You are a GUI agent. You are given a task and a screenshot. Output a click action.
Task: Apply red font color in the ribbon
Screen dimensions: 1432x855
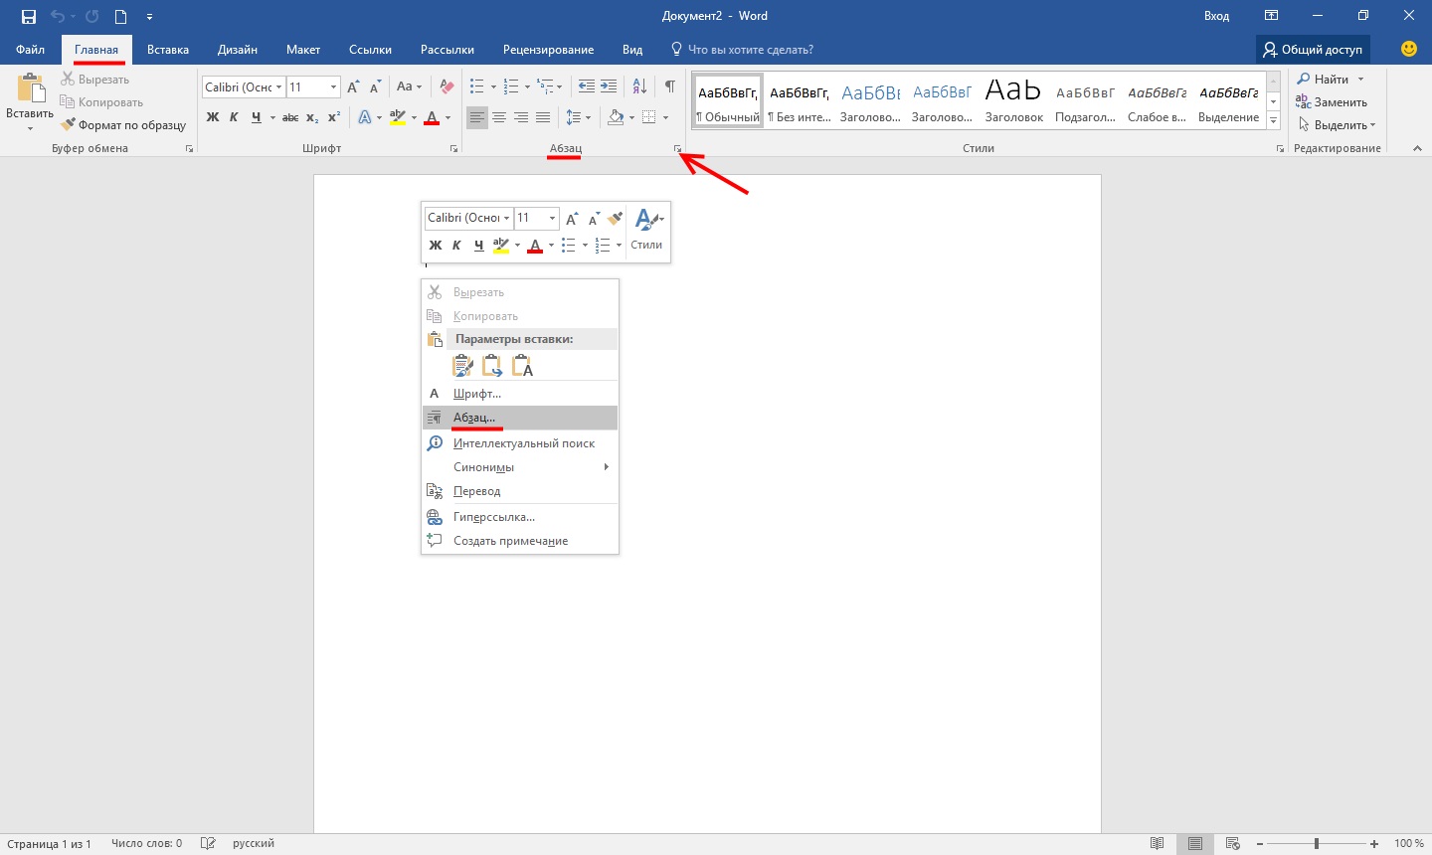(432, 117)
